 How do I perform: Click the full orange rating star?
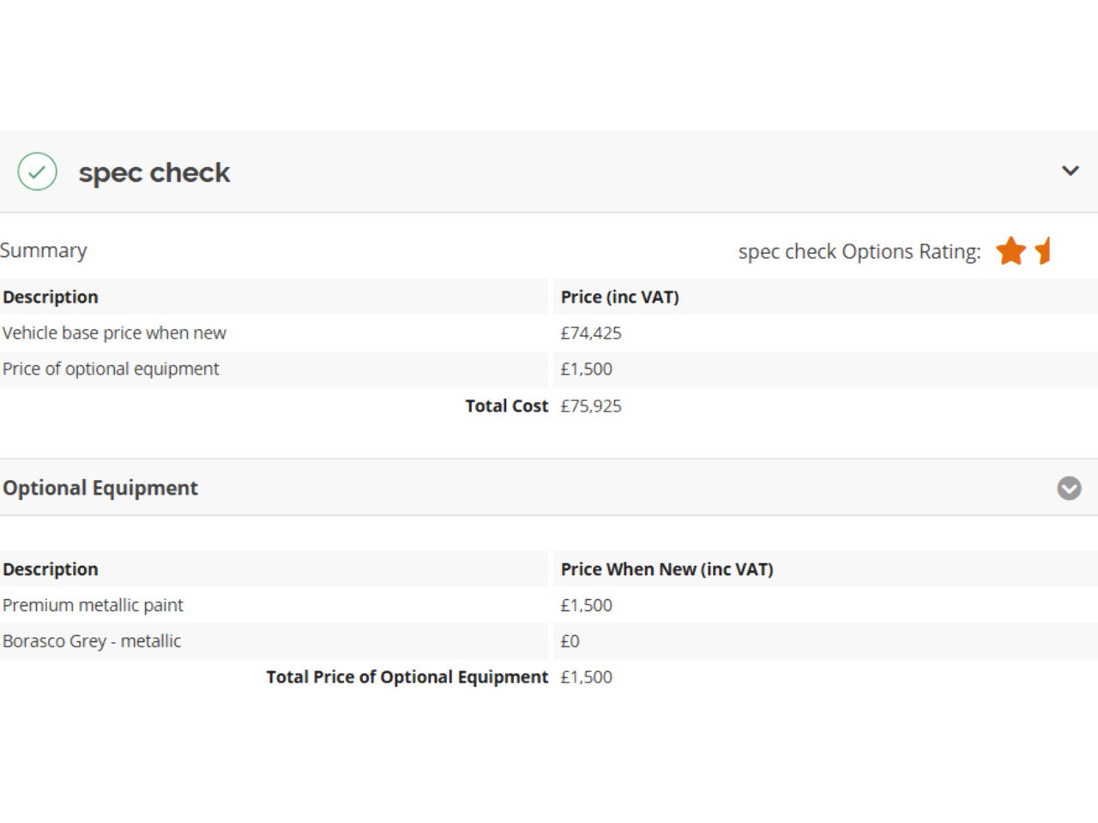tap(1011, 251)
